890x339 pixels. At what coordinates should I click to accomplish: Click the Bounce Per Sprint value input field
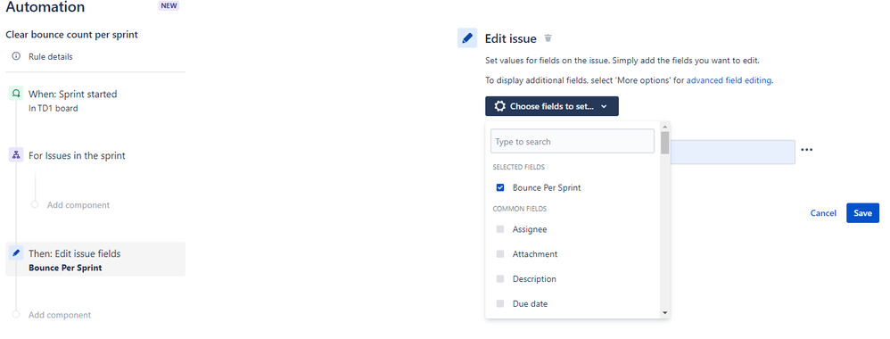pyautogui.click(x=732, y=153)
